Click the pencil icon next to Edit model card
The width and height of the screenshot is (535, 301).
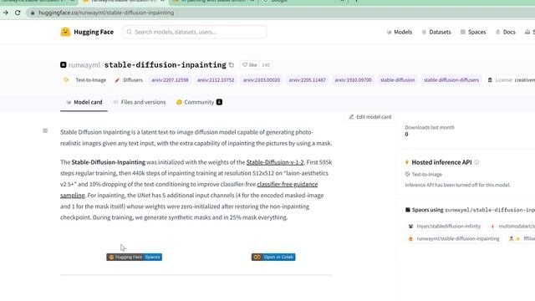point(351,117)
